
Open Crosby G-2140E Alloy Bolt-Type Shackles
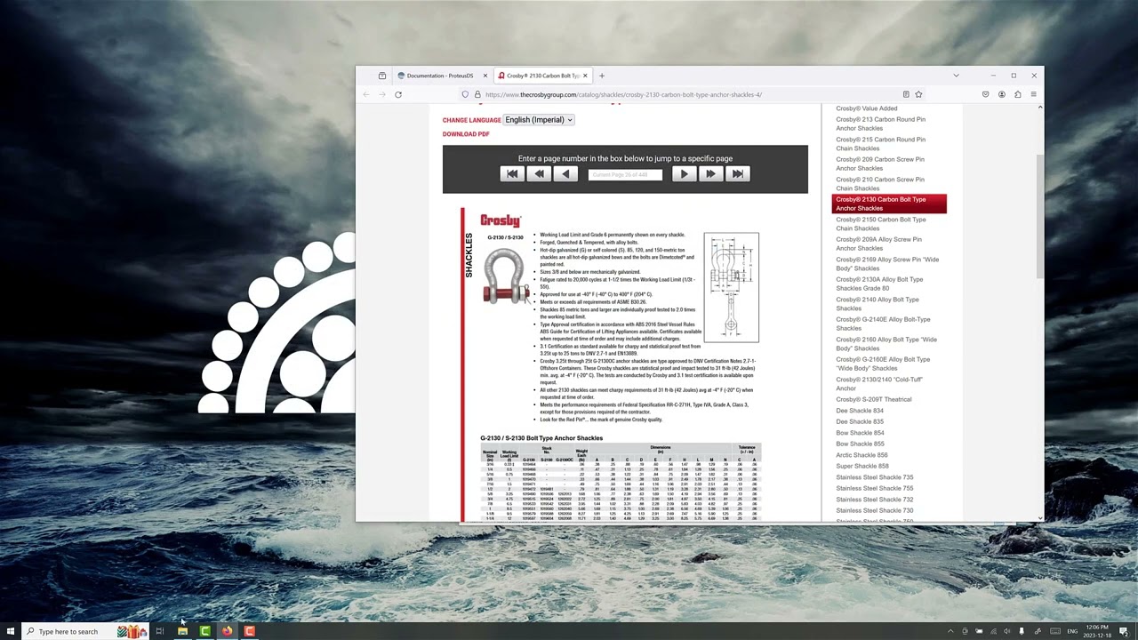click(x=883, y=324)
